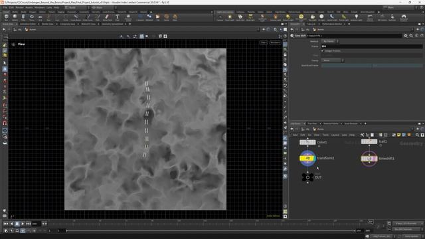
Task: Click the stop playback button
Action: tap(17, 224)
